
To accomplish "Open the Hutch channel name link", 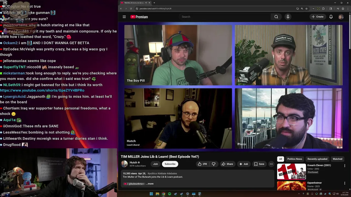I will tap(133, 163).
